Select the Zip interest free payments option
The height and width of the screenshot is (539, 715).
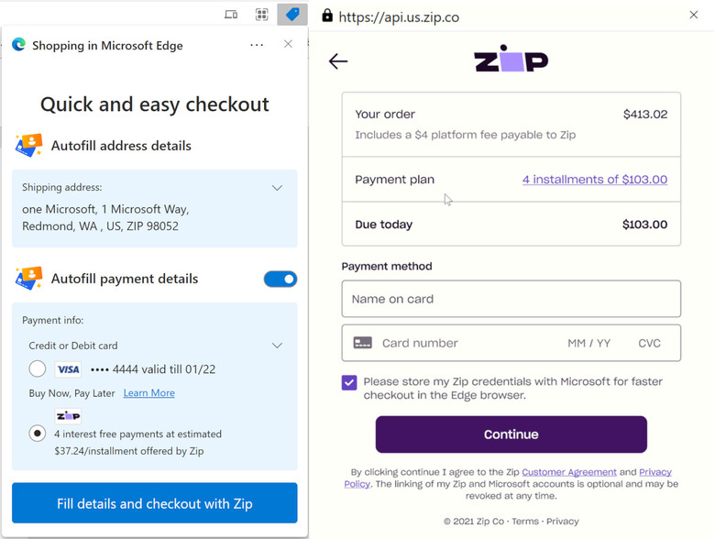point(38,433)
